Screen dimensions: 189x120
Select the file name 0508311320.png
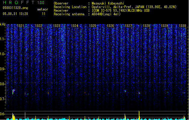pyautogui.click(x=15, y=8)
